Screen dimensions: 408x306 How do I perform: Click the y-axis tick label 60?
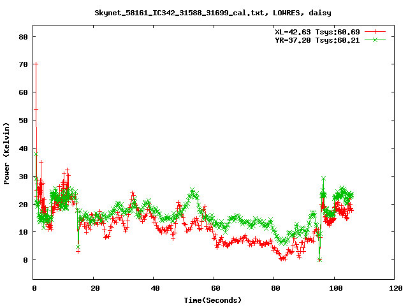click(23, 92)
